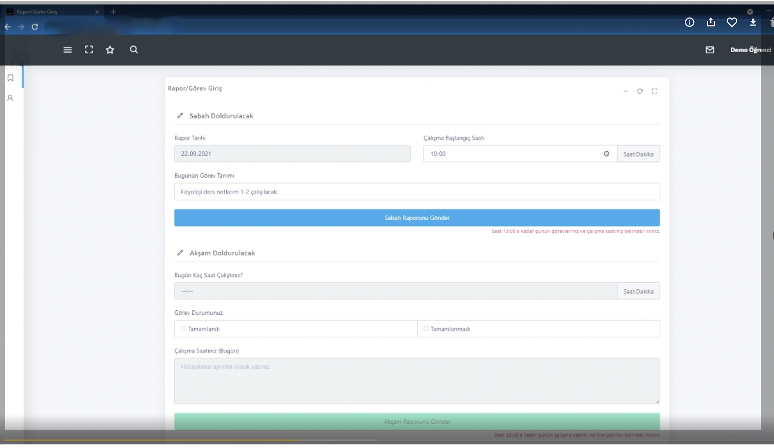Open the mail envelope icon

click(x=710, y=50)
